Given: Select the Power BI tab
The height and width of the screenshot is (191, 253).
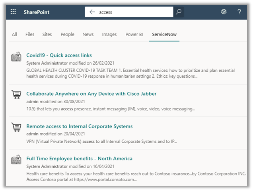Looking at the screenshot, I should pyautogui.click(x=134, y=34).
